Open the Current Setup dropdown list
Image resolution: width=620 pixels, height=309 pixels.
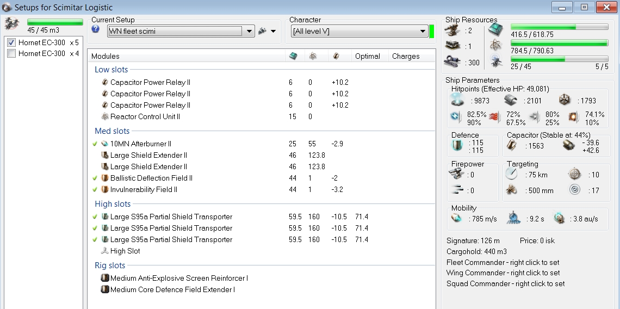[249, 32]
